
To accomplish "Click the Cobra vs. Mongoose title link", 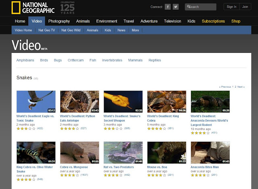I will coord(74,167).
